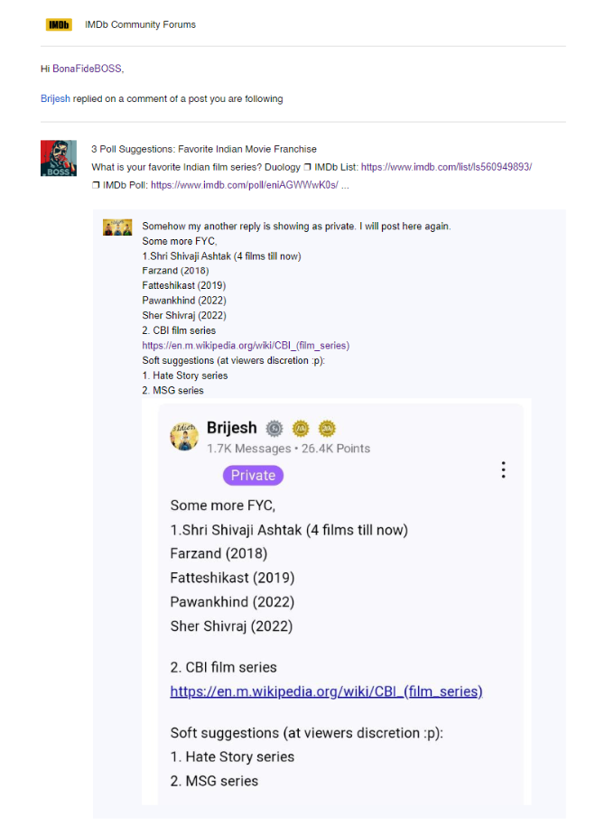The height and width of the screenshot is (826, 614).
Task: Open the three-dot options menu on Brijesh's comment
Action: 503,469
